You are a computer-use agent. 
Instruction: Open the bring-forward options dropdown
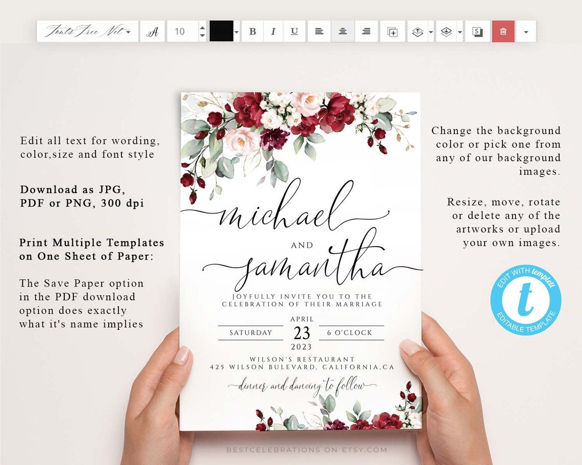click(429, 31)
